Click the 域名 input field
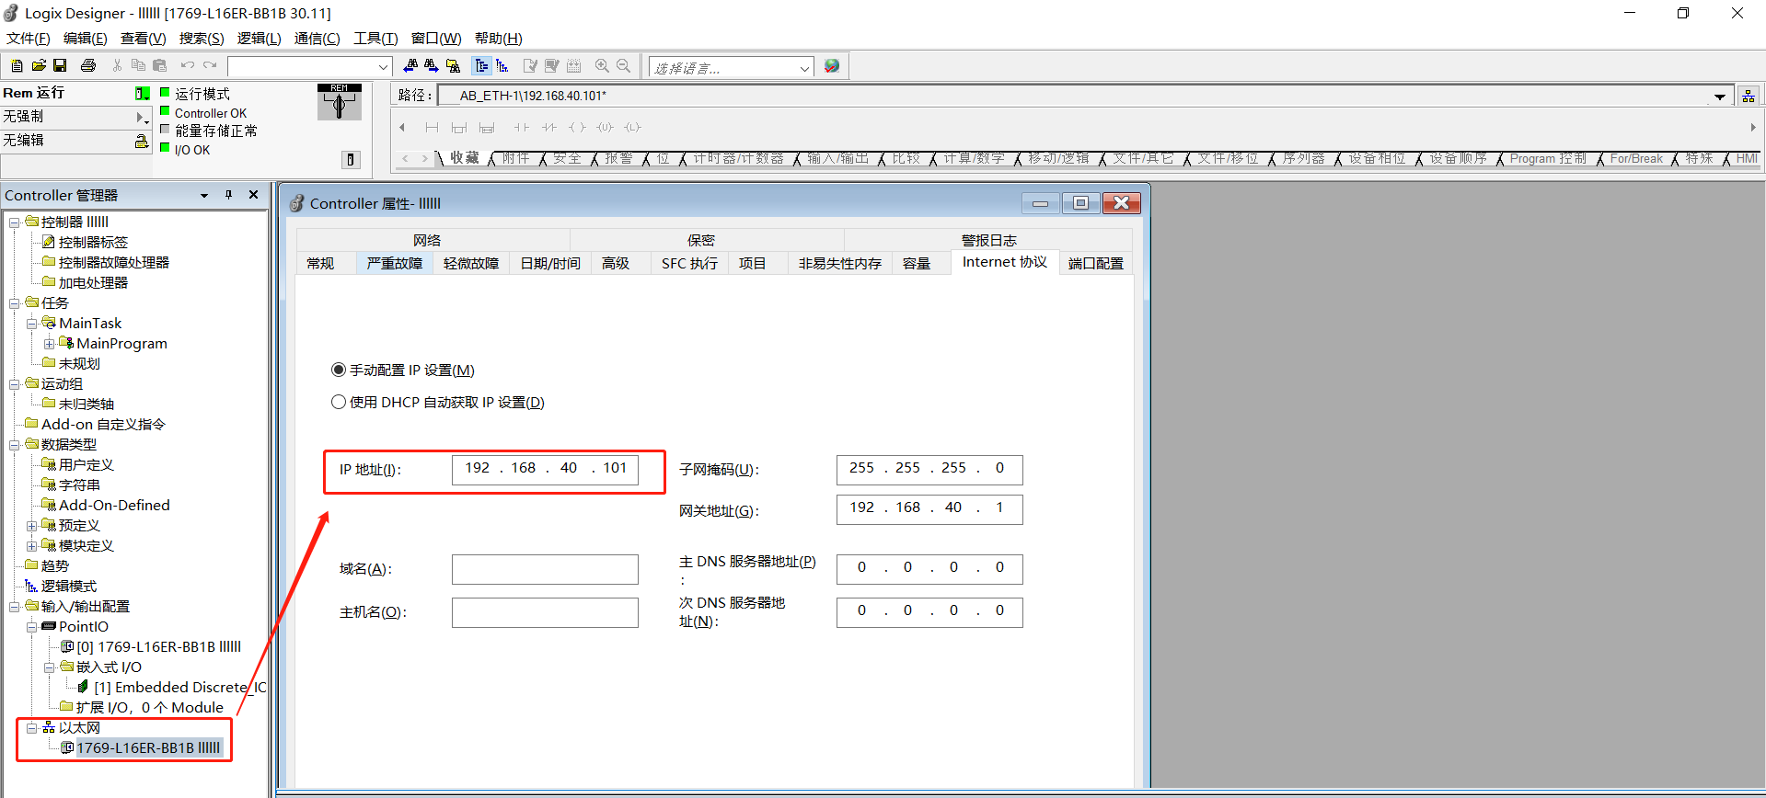Image resolution: width=1766 pixels, height=798 pixels. coord(545,569)
